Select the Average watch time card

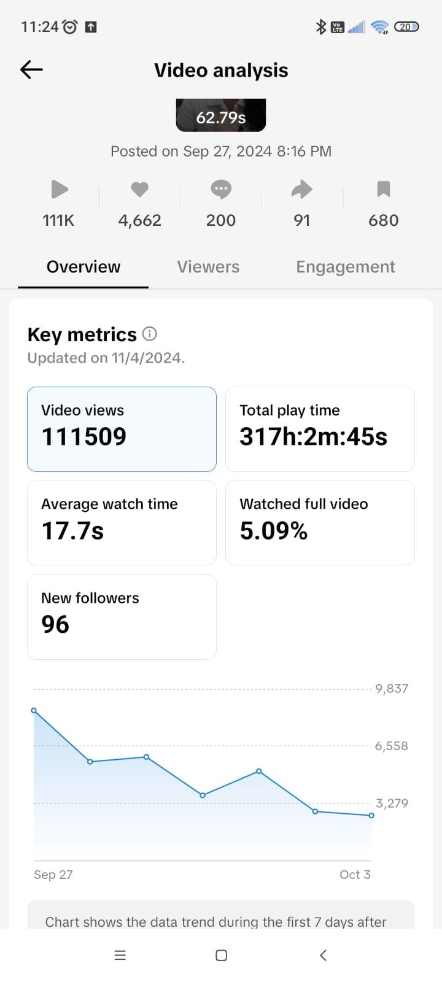click(x=122, y=523)
